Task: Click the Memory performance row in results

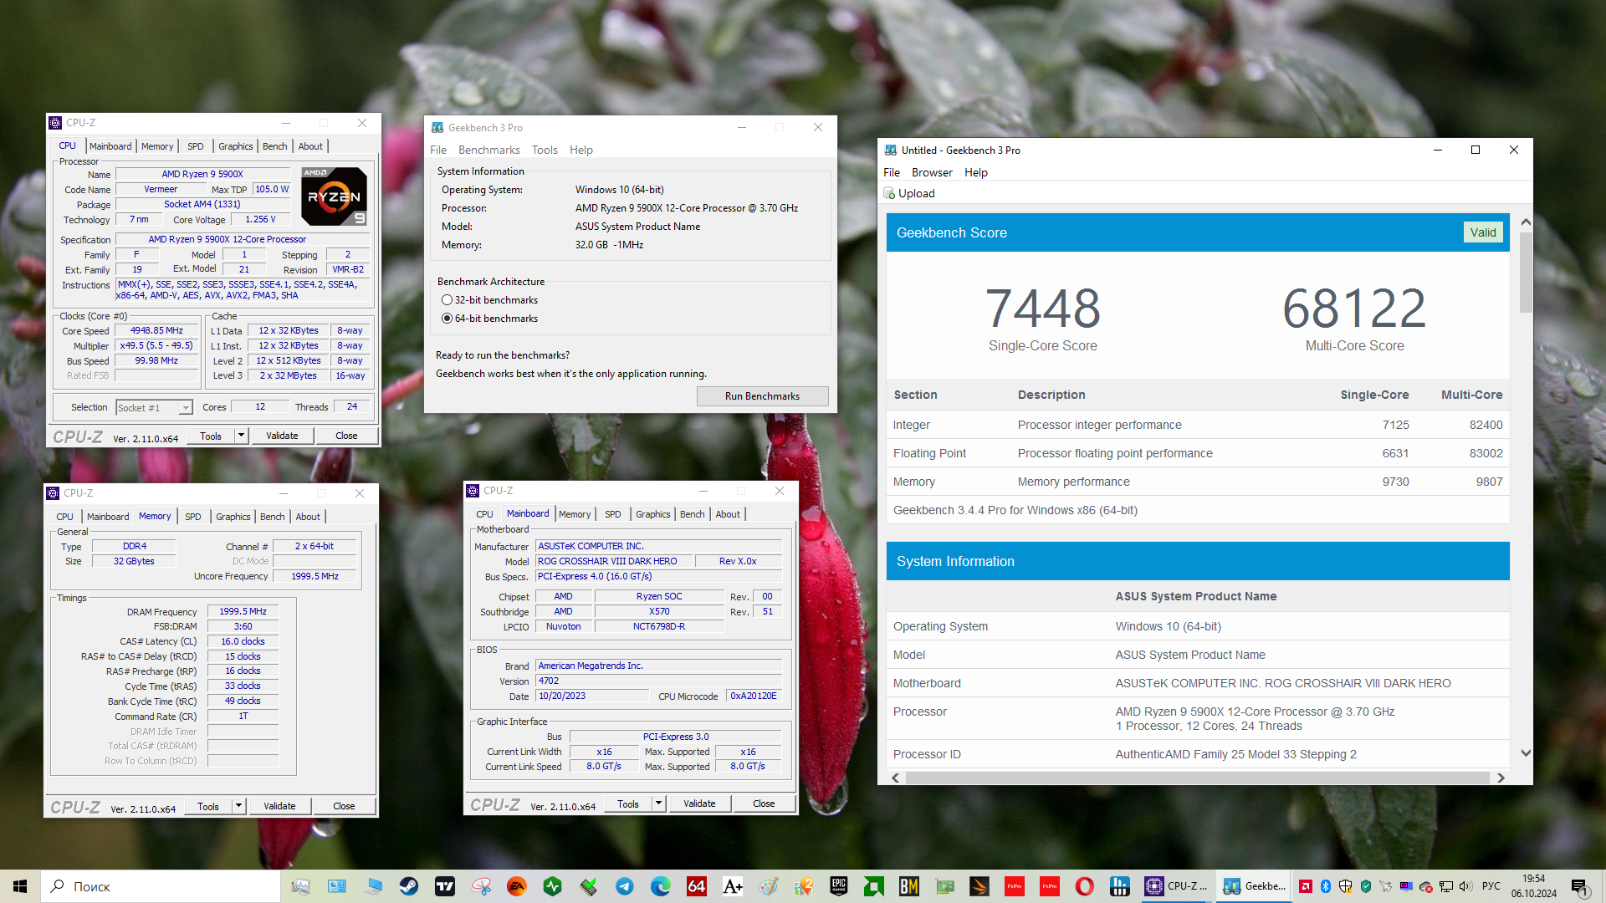Action: pos(1198,482)
